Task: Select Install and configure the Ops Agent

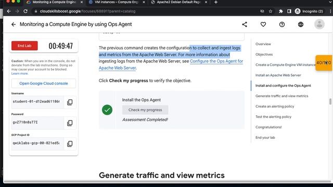Action: [x=283, y=85]
